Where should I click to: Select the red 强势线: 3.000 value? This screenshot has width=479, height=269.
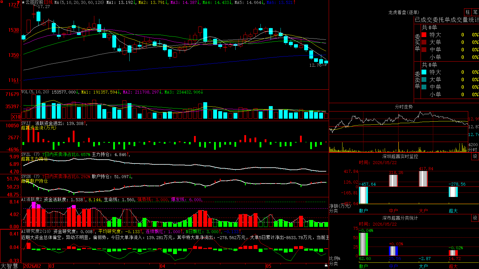click(x=153, y=199)
